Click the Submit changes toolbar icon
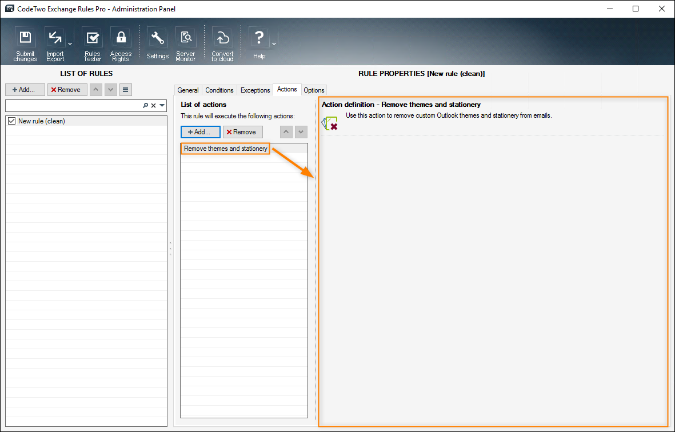This screenshot has width=675, height=432. point(25,44)
